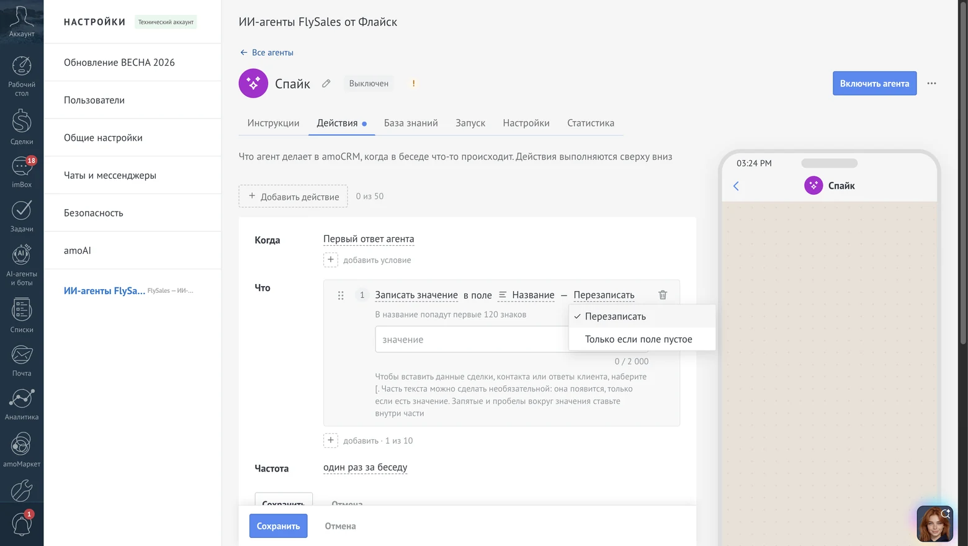
Task: Click blue Сохранить button
Action: pos(278,526)
